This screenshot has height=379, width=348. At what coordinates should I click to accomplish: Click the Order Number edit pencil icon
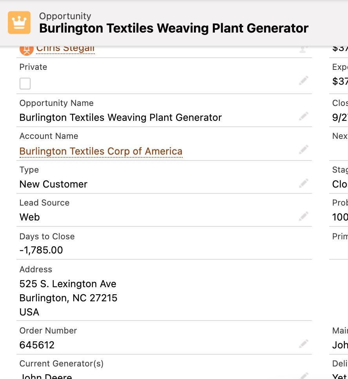tap(303, 344)
